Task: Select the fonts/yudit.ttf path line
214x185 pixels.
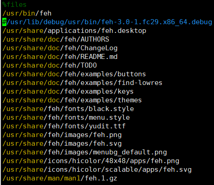Action: 64,126
